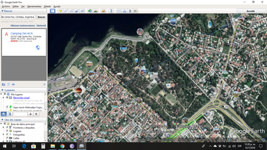Add a new path from the toolbar

[x=71, y=11]
